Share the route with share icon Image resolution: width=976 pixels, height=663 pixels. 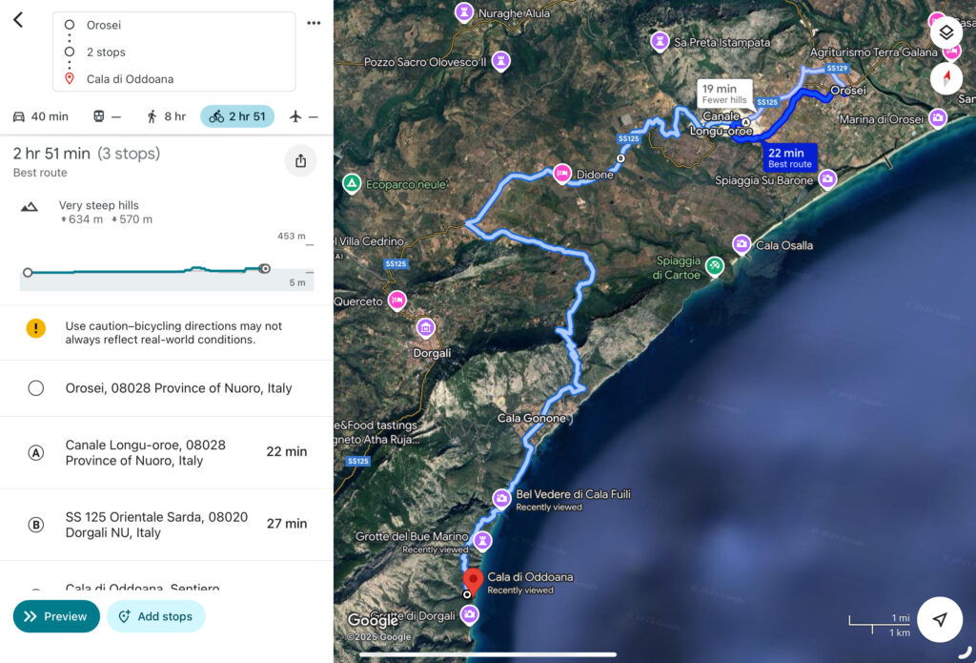pyautogui.click(x=300, y=161)
